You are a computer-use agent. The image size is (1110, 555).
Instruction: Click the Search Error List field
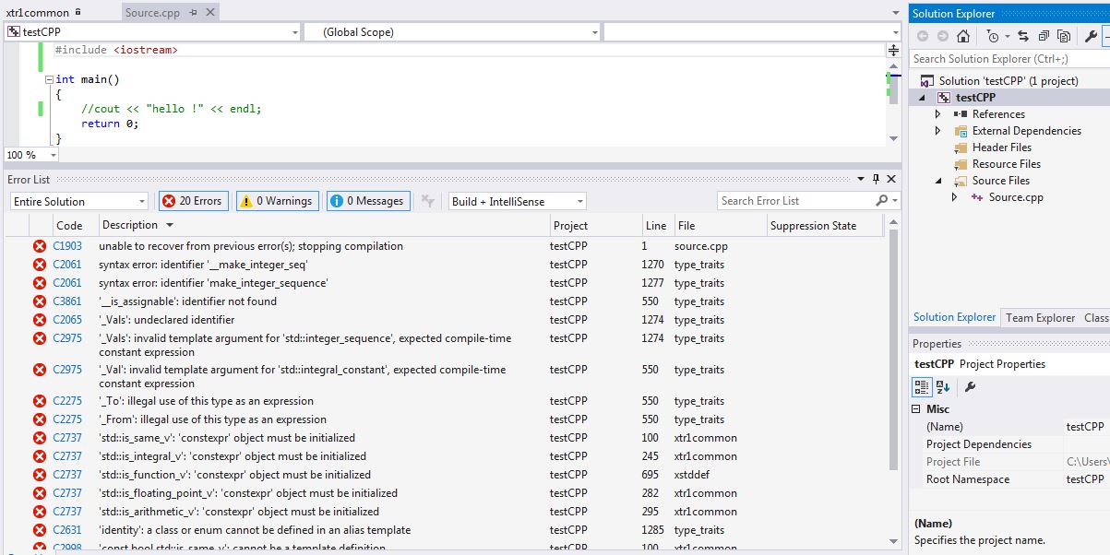click(x=795, y=201)
